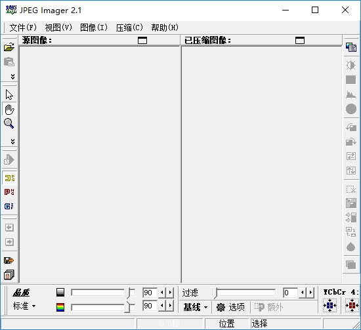Click the open file folder icon
361x330 pixels.
[x=9, y=47]
